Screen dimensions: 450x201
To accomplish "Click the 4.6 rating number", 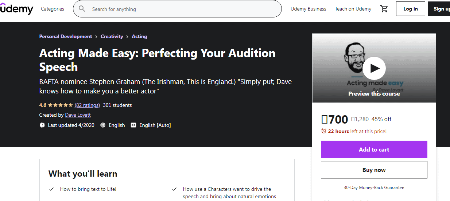I will click(x=43, y=105).
